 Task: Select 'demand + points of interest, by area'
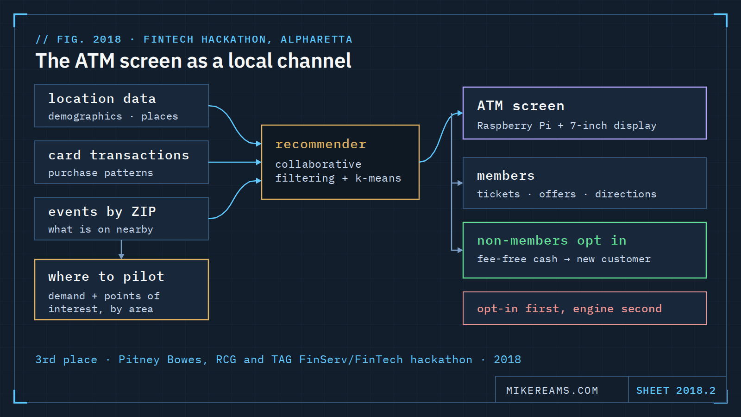104,303
